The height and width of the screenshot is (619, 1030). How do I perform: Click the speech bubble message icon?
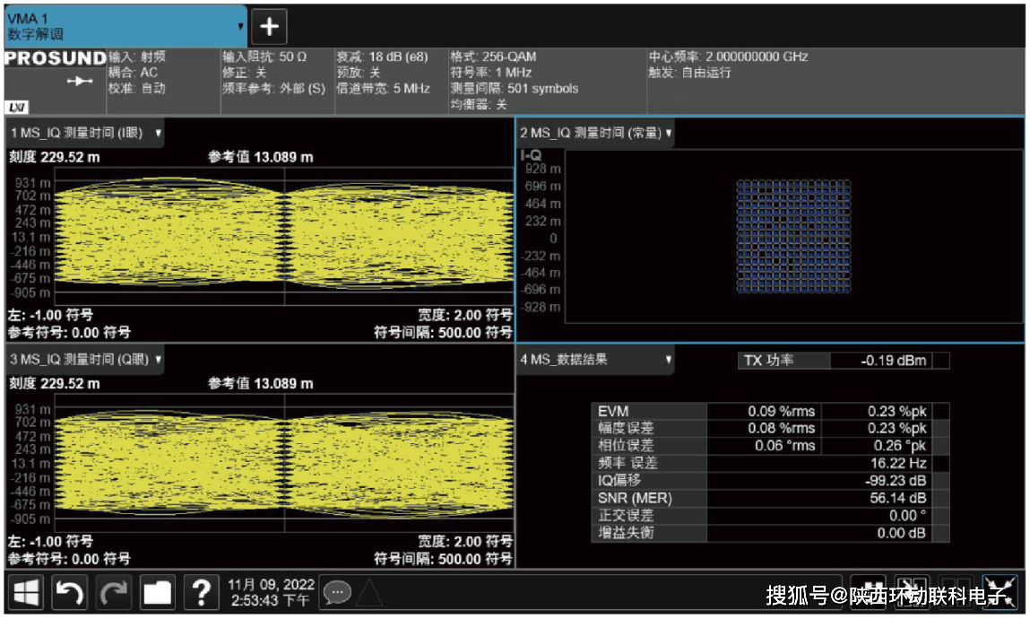point(337,592)
